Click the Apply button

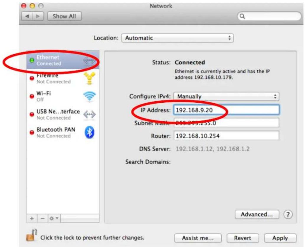click(280, 238)
